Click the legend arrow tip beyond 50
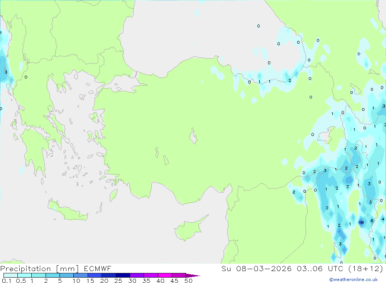The image size is (386, 283). click(193, 275)
